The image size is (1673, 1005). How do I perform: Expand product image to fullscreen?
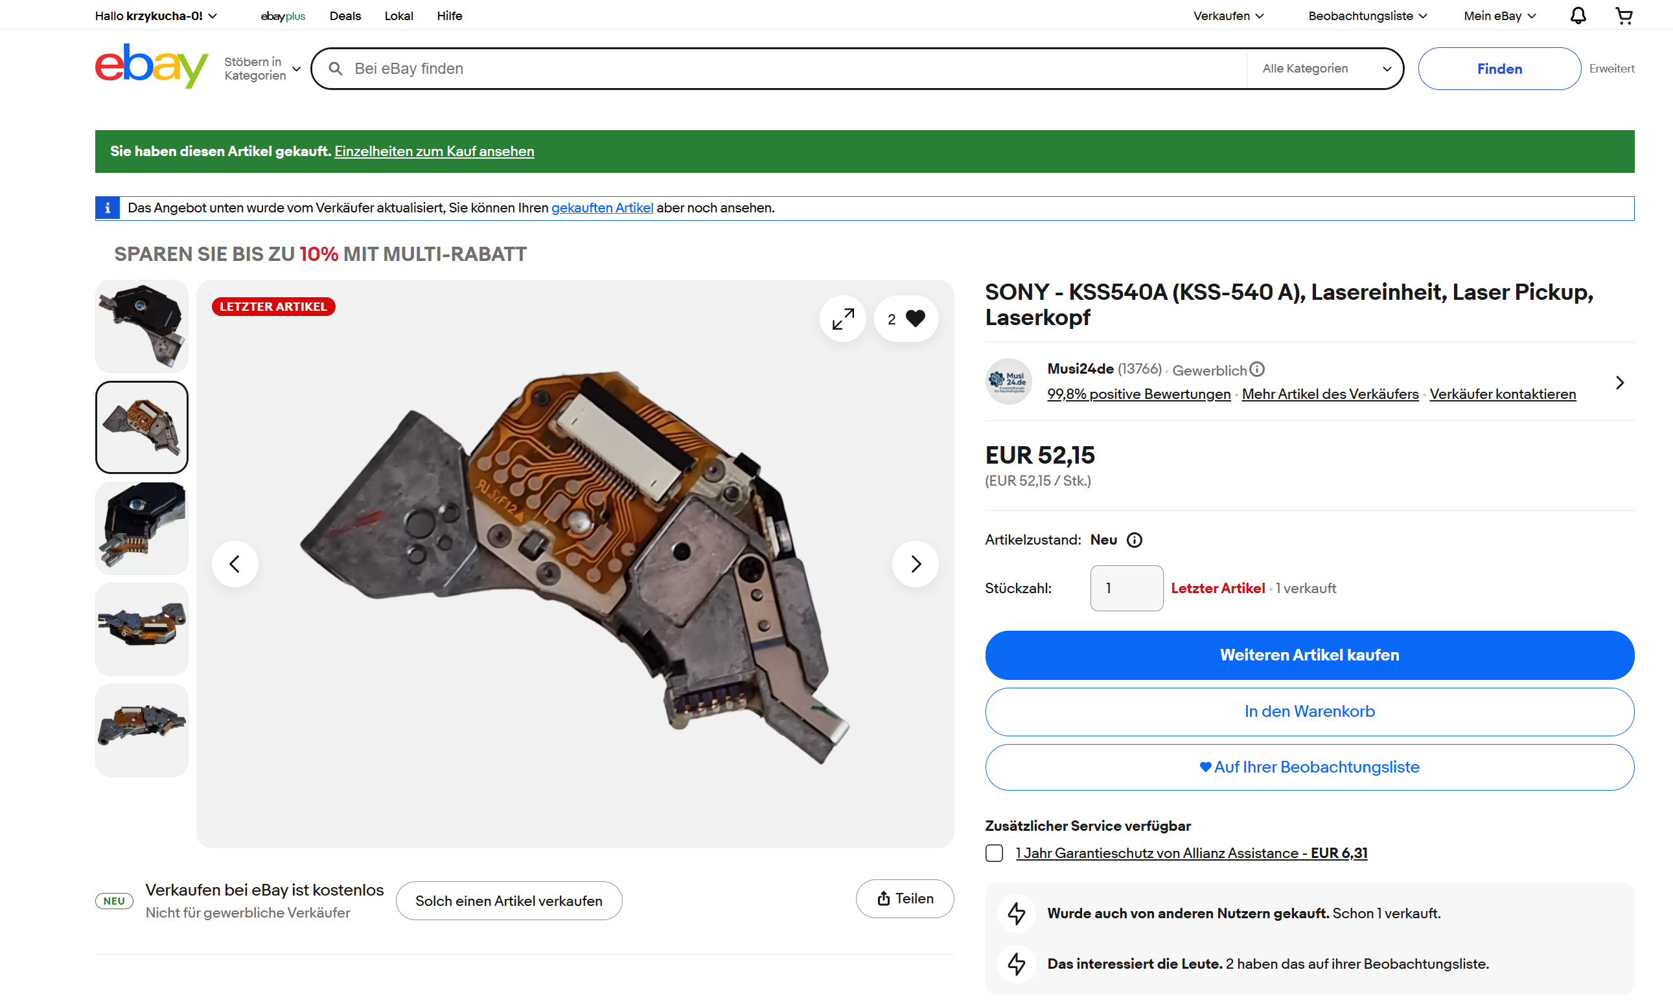pos(842,319)
